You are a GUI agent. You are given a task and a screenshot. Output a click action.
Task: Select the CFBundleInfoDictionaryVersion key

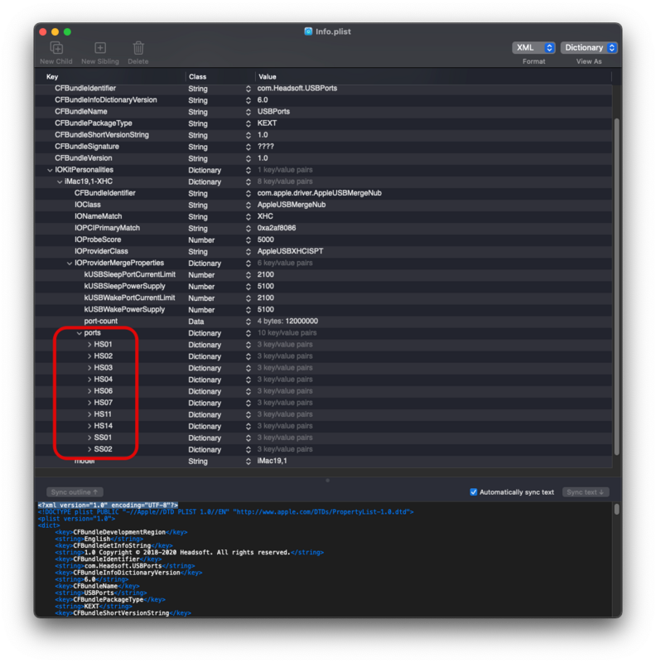(106, 99)
